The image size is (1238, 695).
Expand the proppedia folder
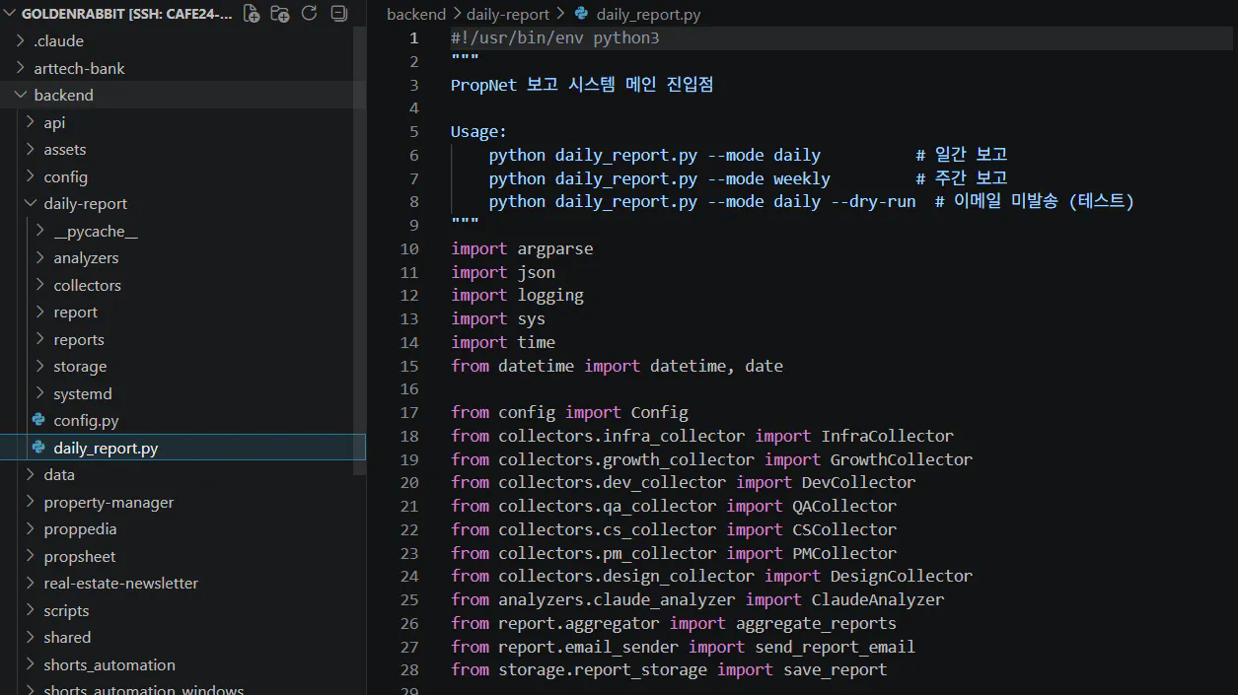tap(31, 528)
